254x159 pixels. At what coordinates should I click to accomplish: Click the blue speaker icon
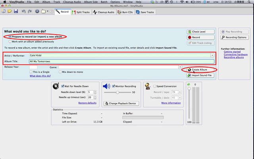click(106, 86)
